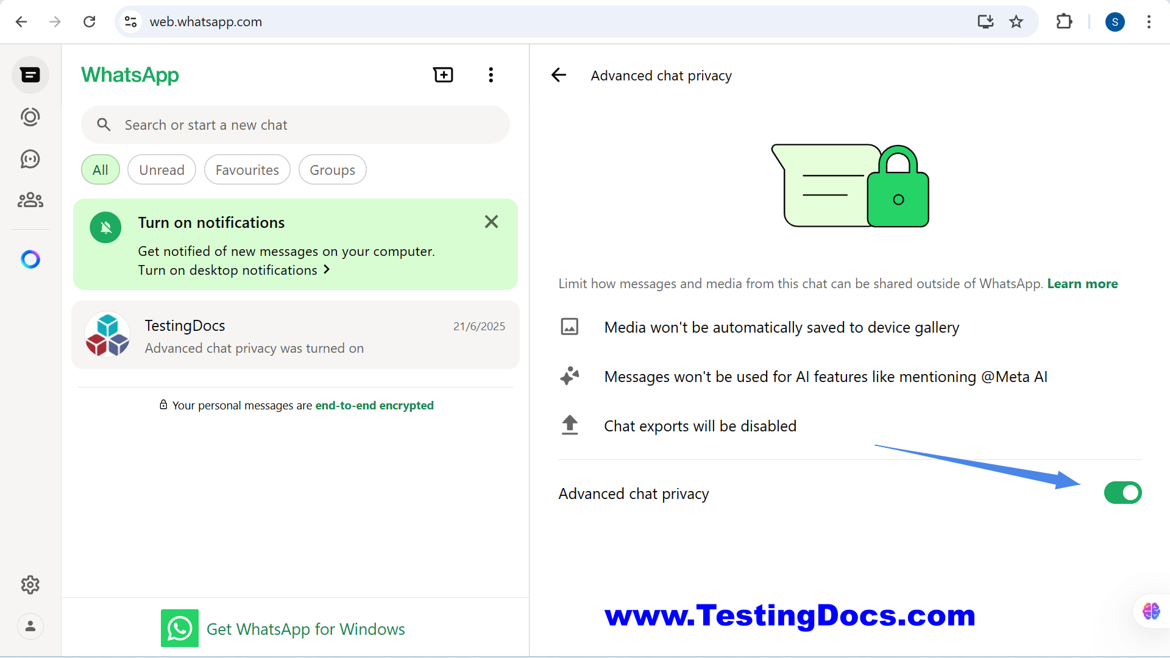Go back from Advanced chat privacy
Image resolution: width=1170 pixels, height=658 pixels.
(x=559, y=75)
